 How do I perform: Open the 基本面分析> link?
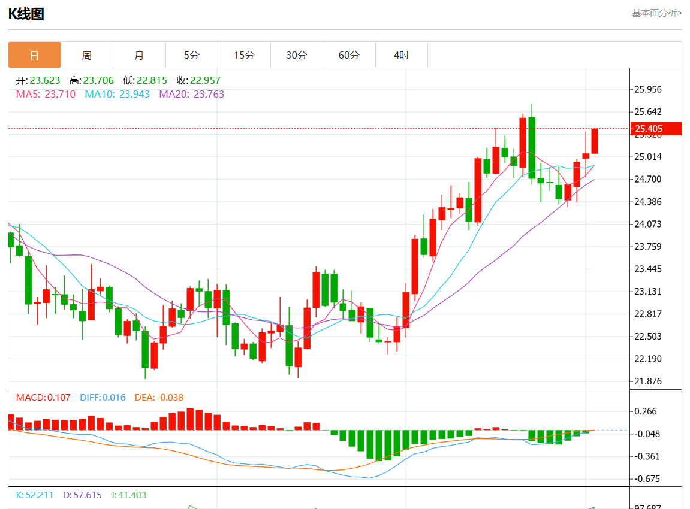click(x=656, y=13)
